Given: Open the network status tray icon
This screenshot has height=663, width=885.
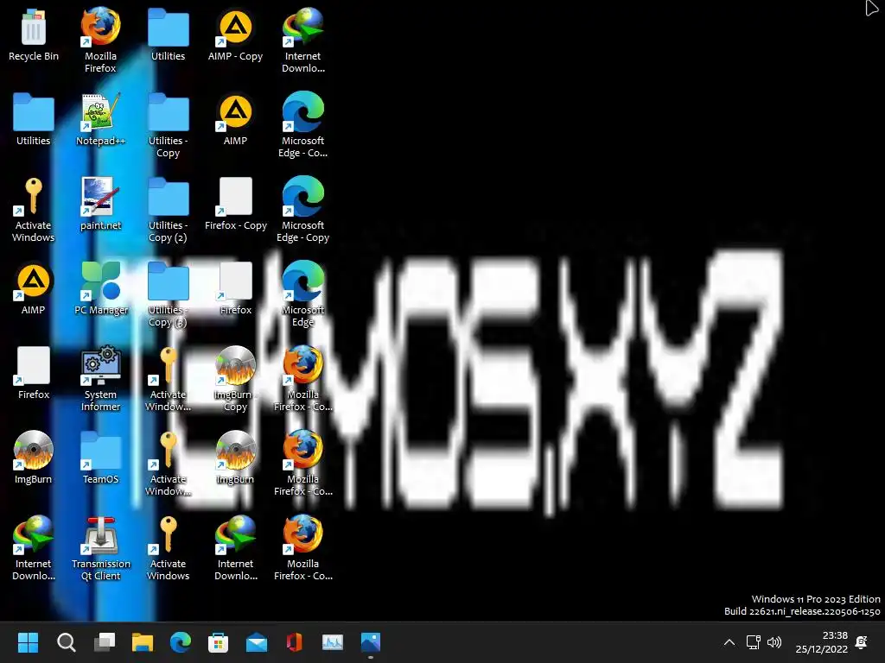Looking at the screenshot, I should (754, 642).
